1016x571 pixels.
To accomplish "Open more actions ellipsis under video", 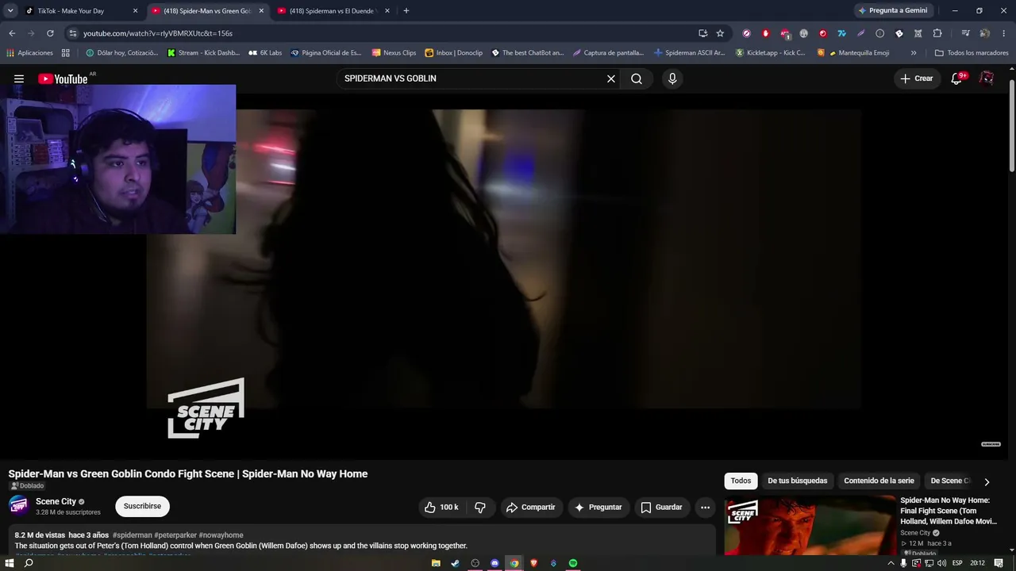I will pyautogui.click(x=705, y=507).
